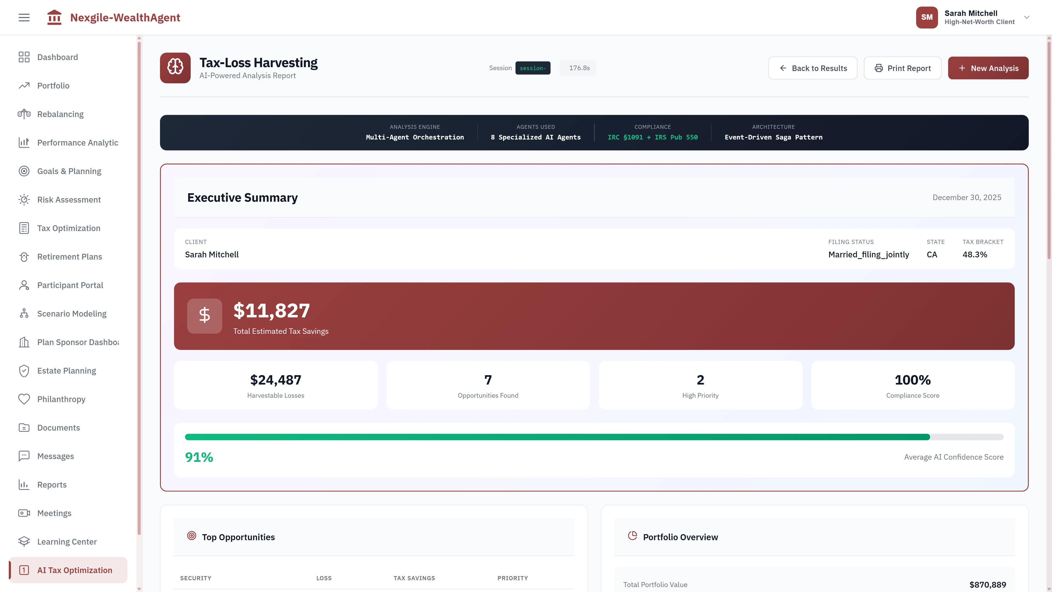Click the Messages chat bubble icon
This screenshot has height=592, width=1052.
pos(24,456)
